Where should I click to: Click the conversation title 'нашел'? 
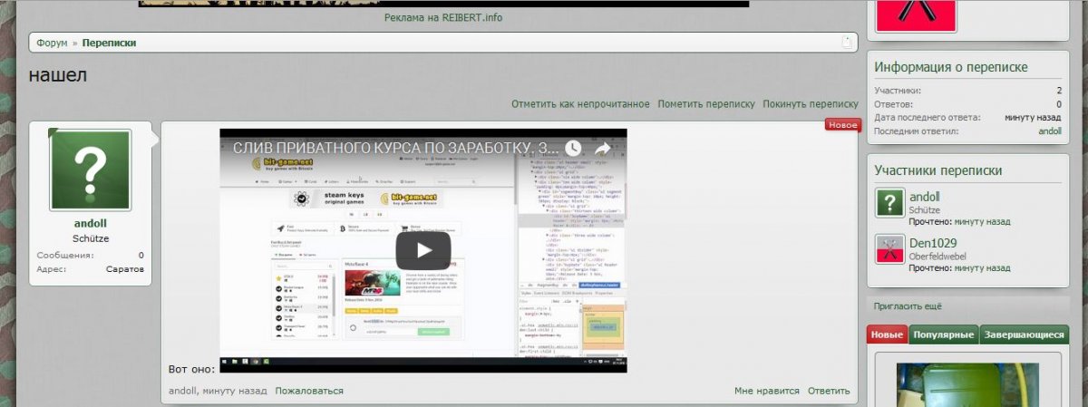pyautogui.click(x=58, y=75)
